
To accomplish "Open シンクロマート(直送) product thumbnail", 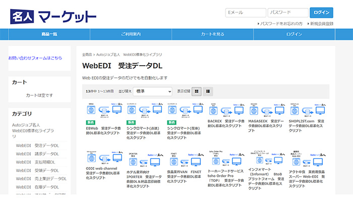I will pyautogui.click(x=145, y=111).
